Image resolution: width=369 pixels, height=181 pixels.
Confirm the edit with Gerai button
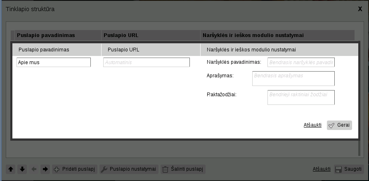pyautogui.click(x=339, y=125)
